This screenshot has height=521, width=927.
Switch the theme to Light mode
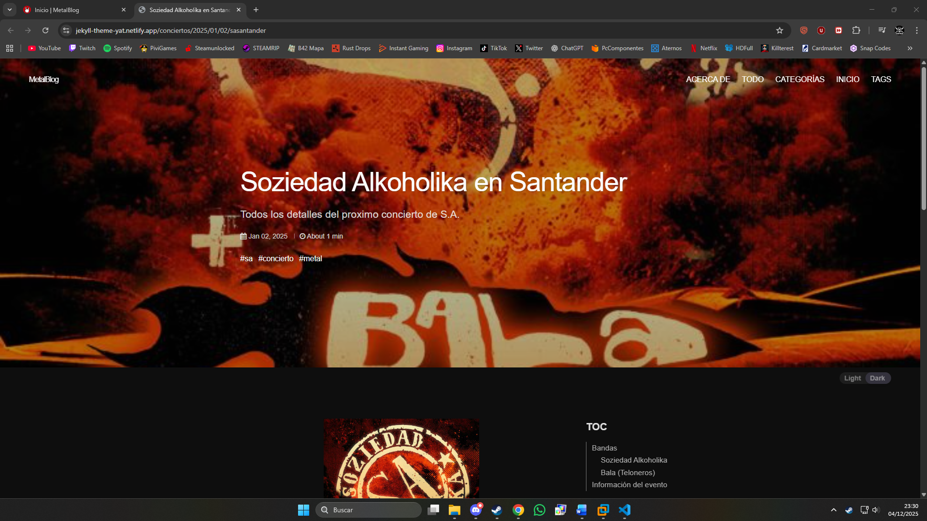coord(852,378)
